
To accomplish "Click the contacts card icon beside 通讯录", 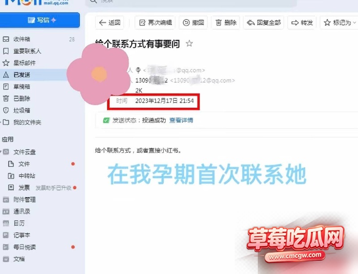I will click(x=6, y=212).
